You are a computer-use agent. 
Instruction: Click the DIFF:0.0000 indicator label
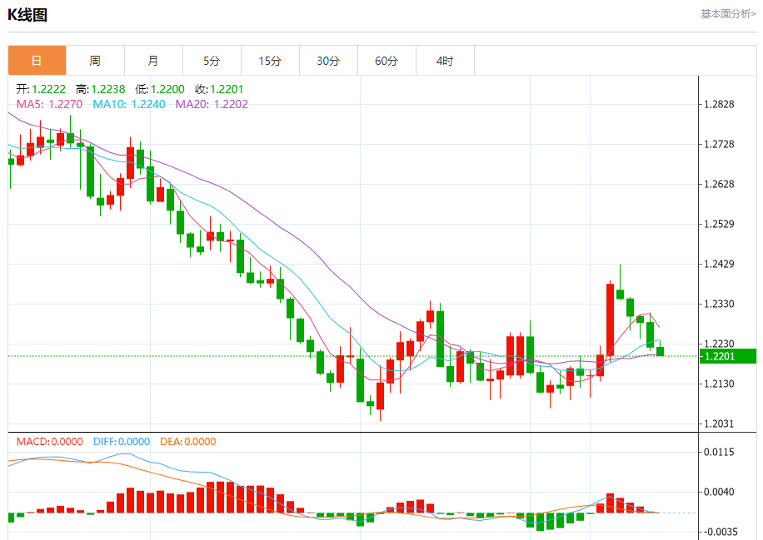122,442
